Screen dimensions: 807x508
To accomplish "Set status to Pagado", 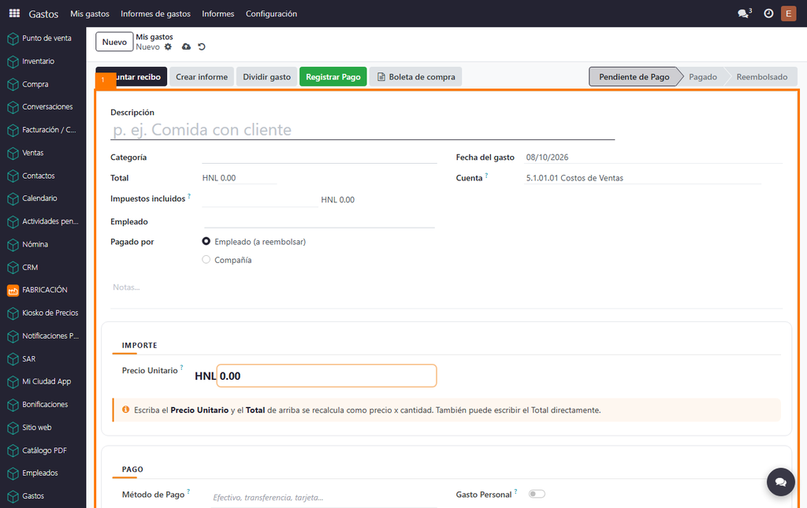I will [702, 76].
